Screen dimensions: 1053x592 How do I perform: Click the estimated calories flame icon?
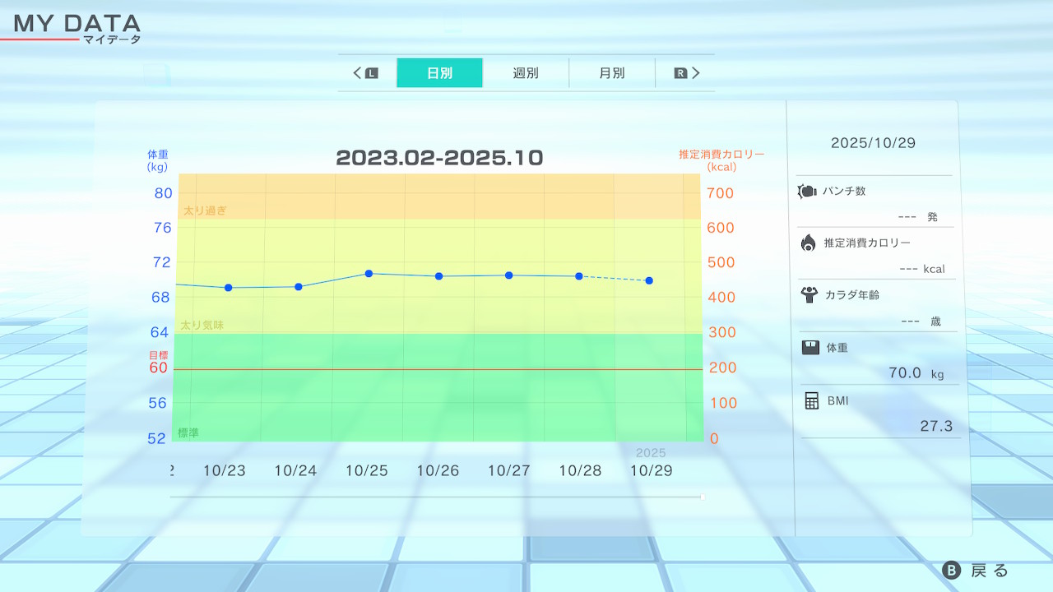[x=809, y=243]
